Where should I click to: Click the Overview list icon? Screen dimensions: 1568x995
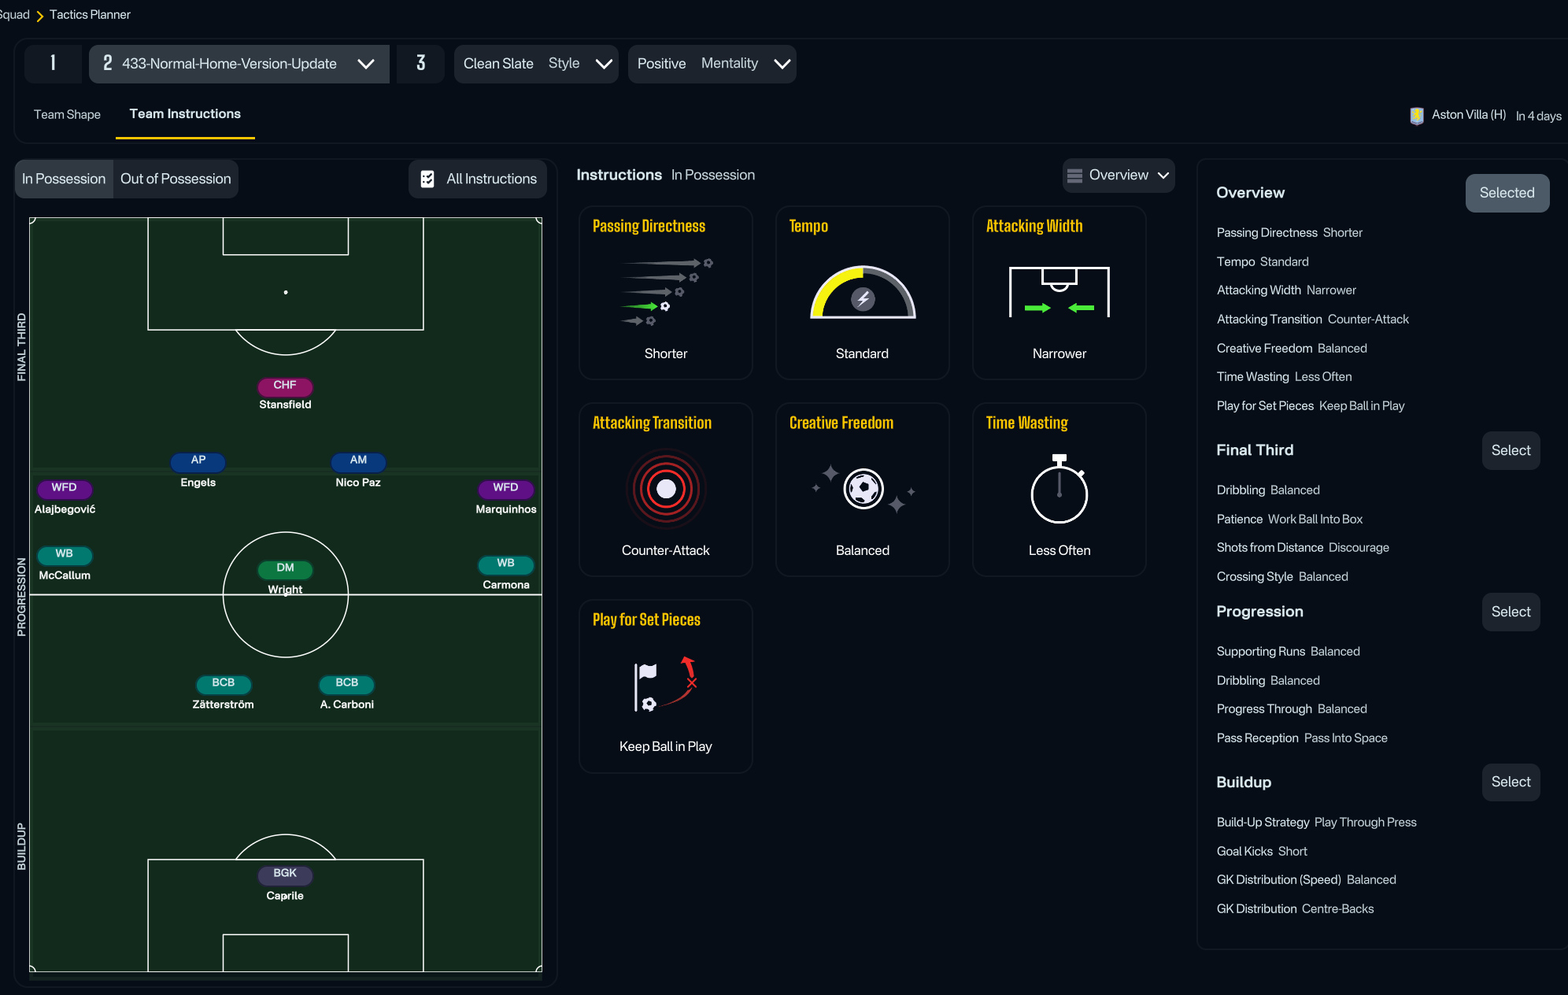1074,176
